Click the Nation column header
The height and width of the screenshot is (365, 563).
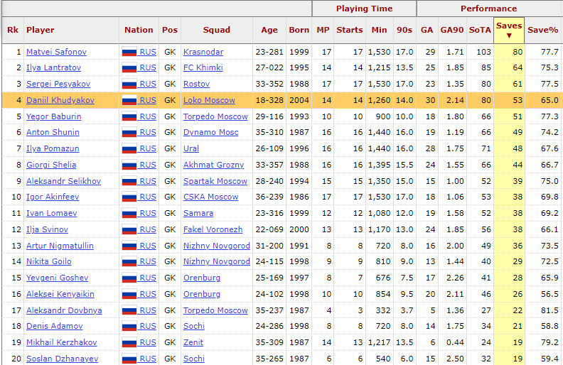(x=139, y=30)
